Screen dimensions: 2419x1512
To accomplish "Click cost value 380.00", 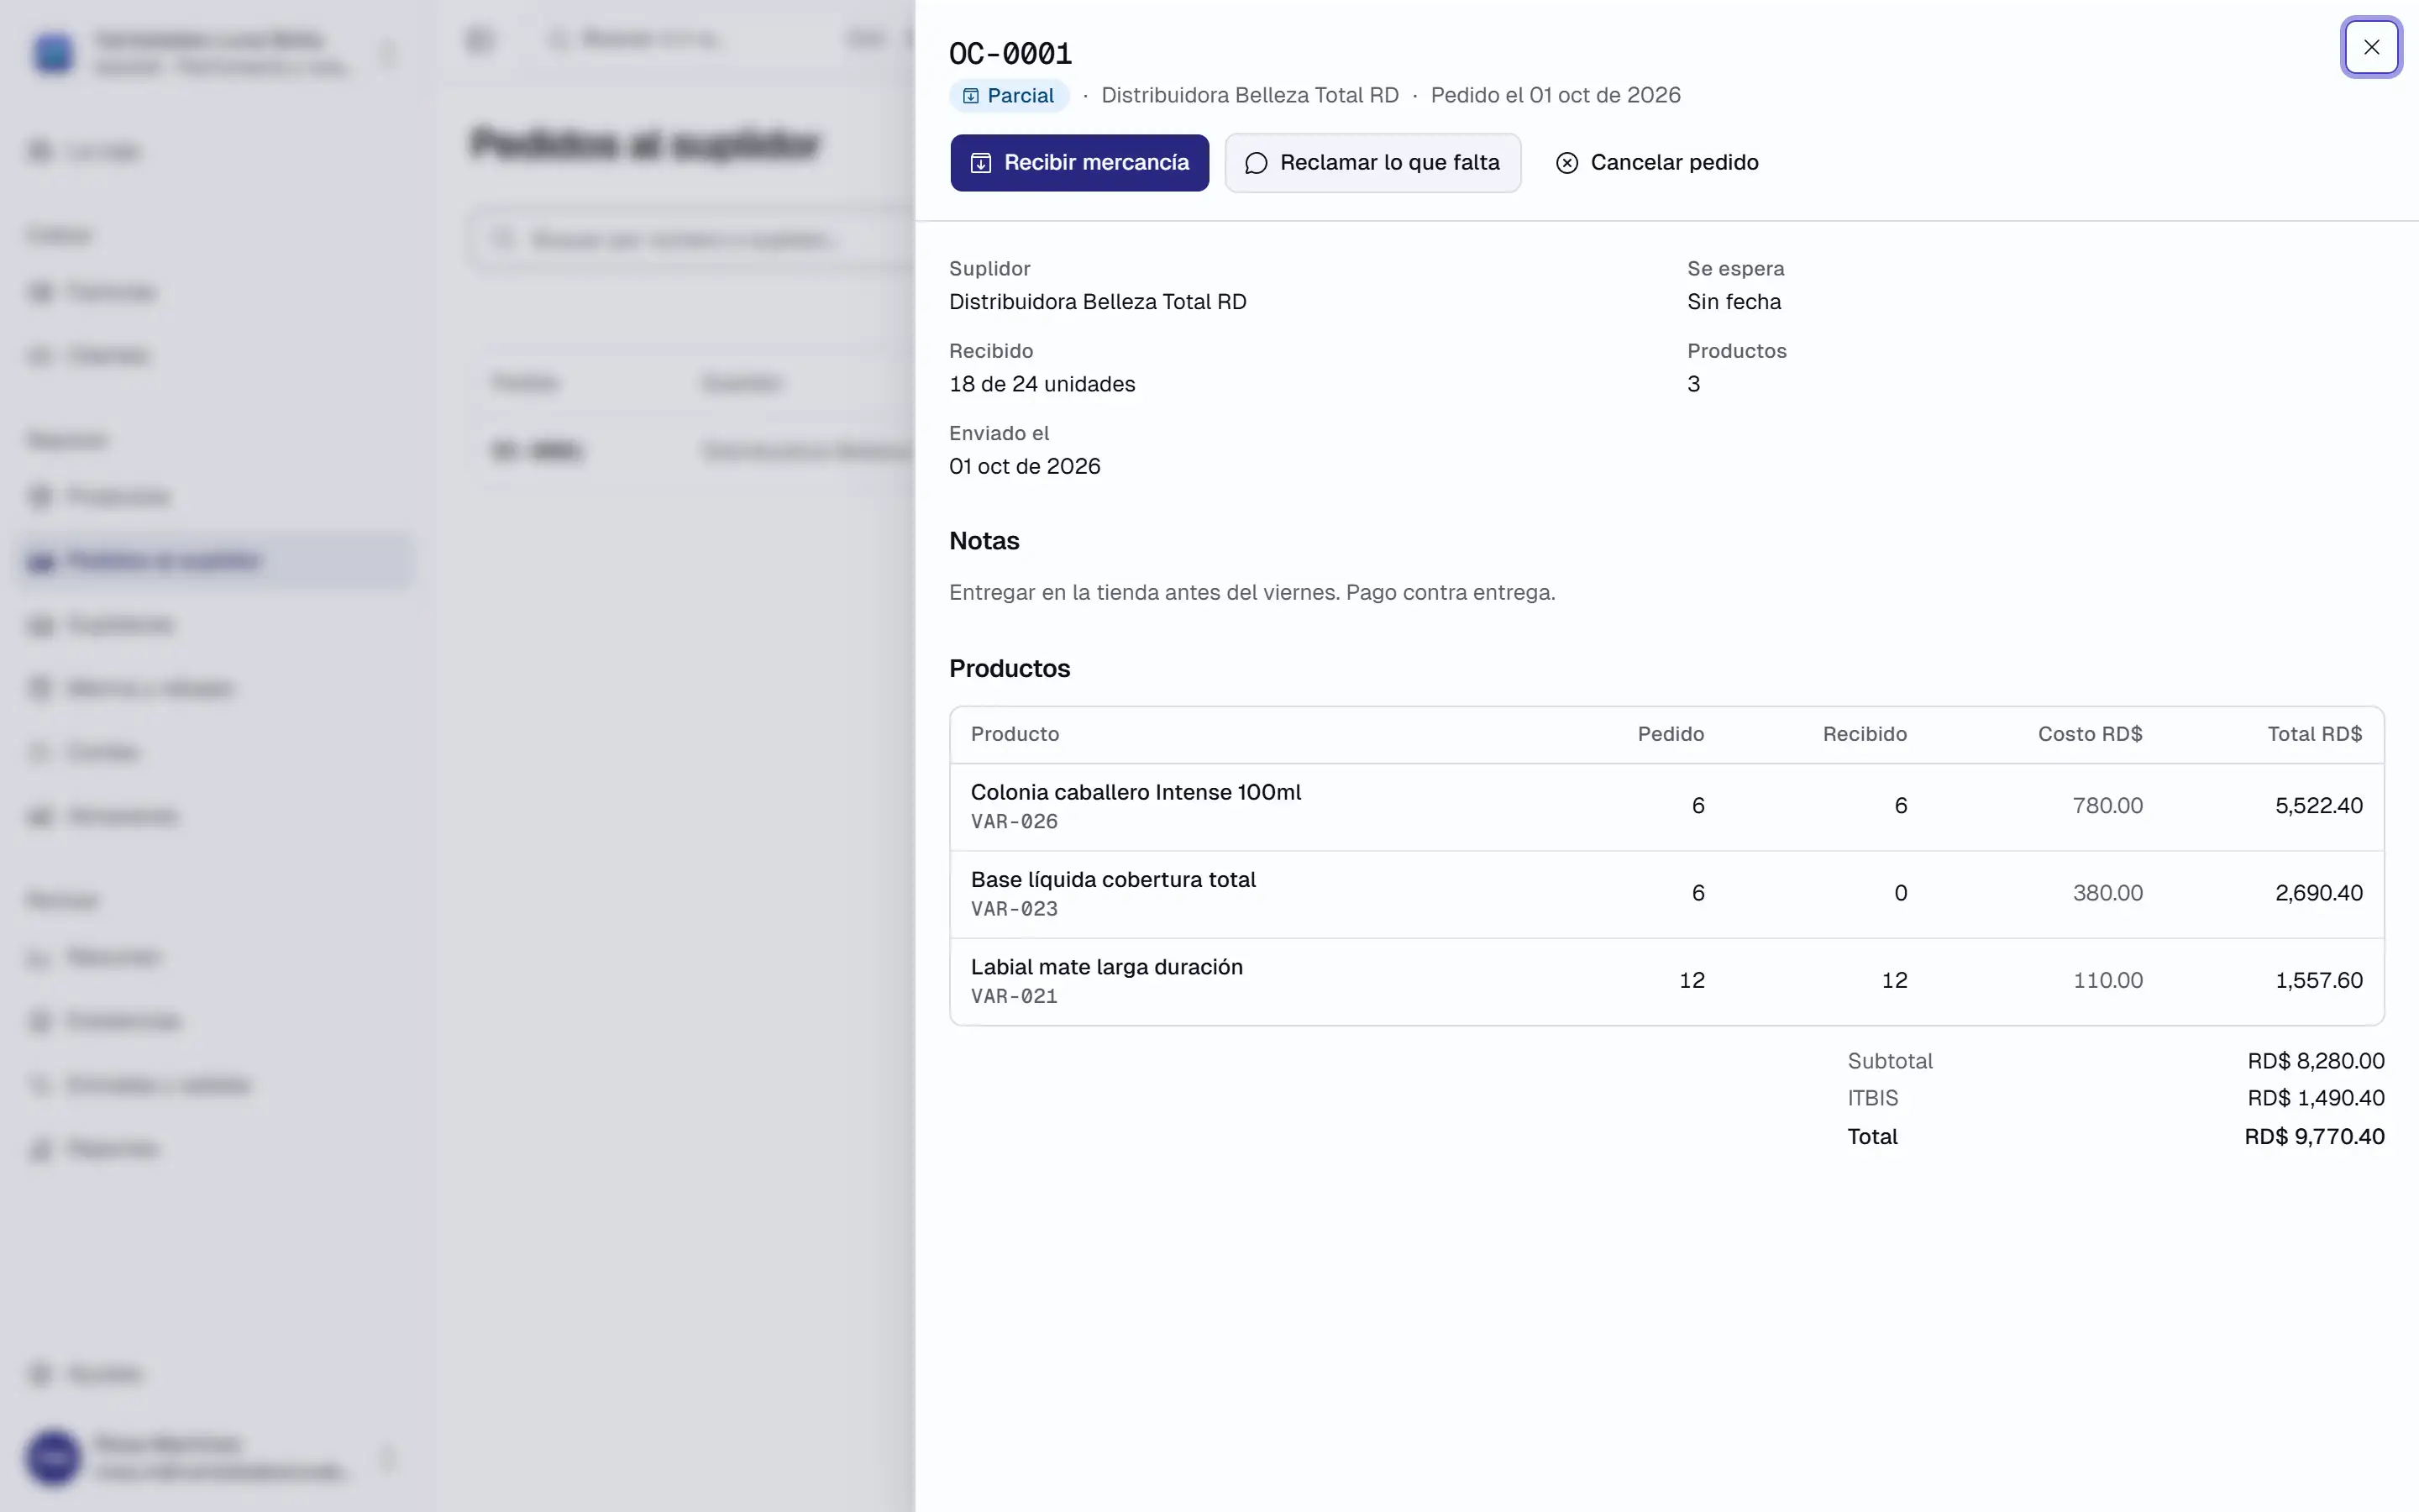I will coord(2107,893).
